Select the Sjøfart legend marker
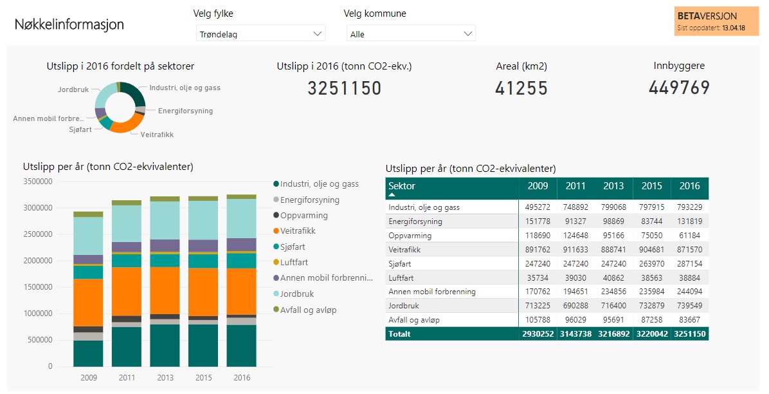The image size is (769, 394). (276, 247)
